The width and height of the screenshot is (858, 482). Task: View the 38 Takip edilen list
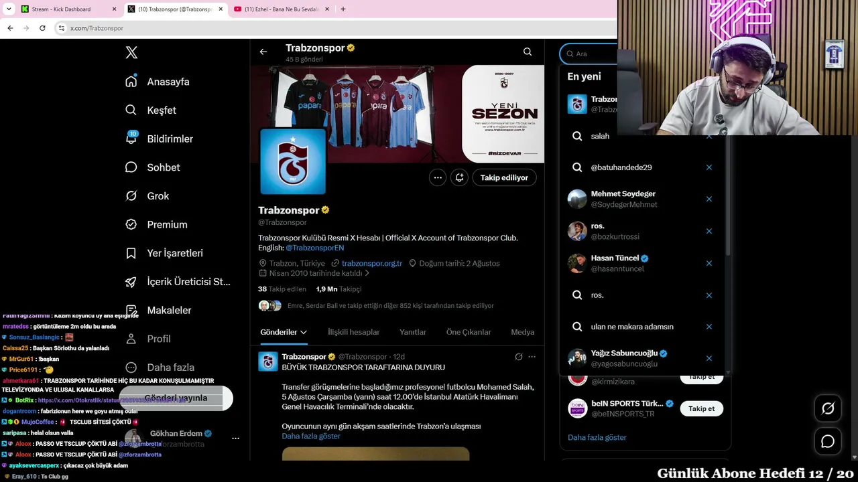point(282,289)
